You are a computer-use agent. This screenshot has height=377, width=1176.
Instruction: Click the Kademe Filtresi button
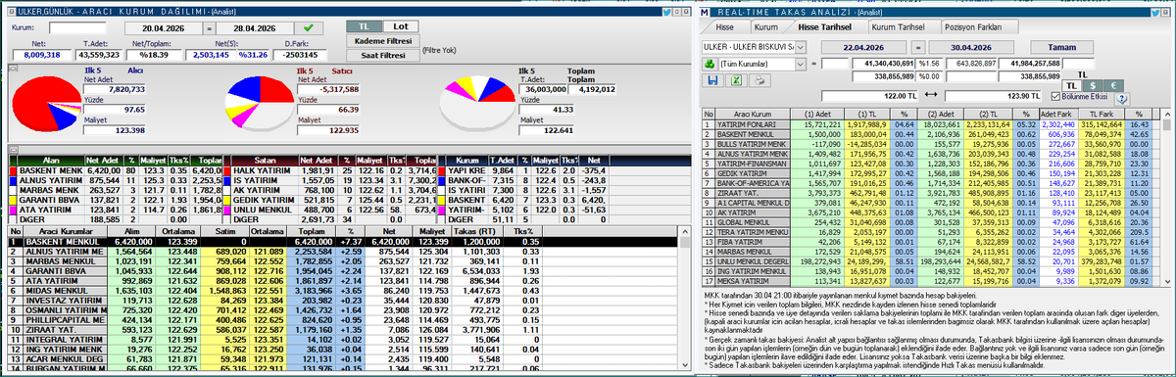pyautogui.click(x=383, y=41)
